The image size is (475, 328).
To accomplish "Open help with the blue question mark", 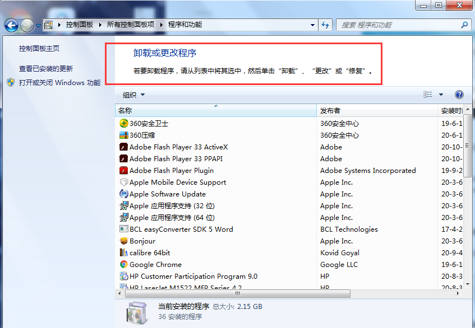I will pos(459,95).
